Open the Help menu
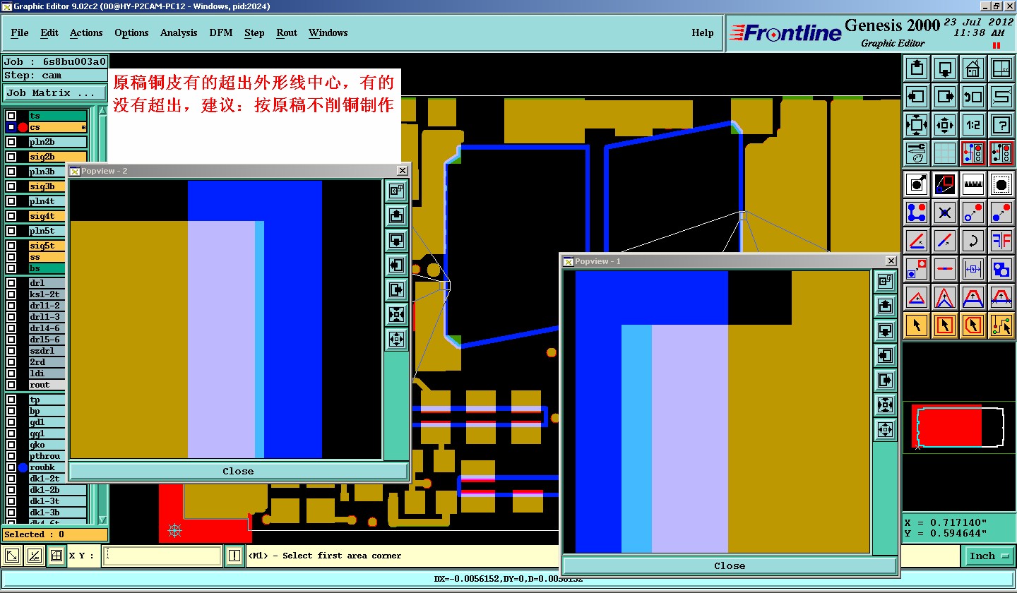The height and width of the screenshot is (593, 1017). click(x=702, y=32)
